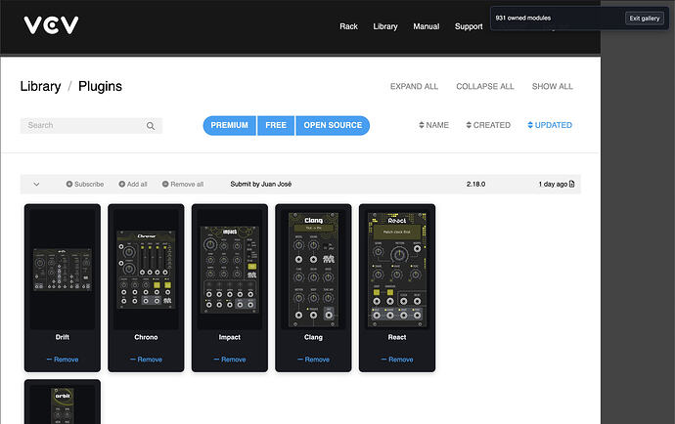Click the React module name
675x424 pixels.
[397, 337]
